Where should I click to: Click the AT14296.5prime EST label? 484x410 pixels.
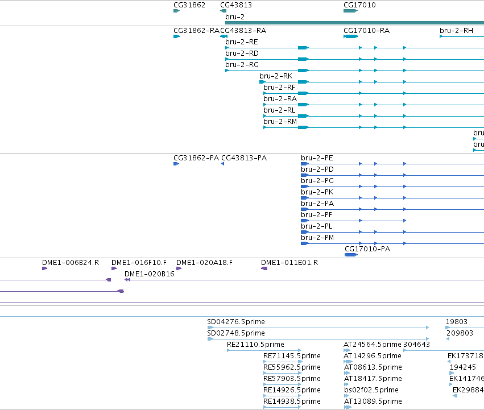coord(373,356)
